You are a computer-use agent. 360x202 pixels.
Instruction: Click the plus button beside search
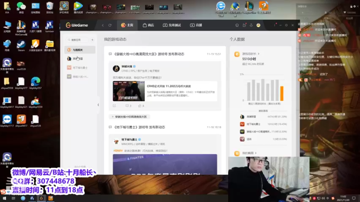pos(92,40)
